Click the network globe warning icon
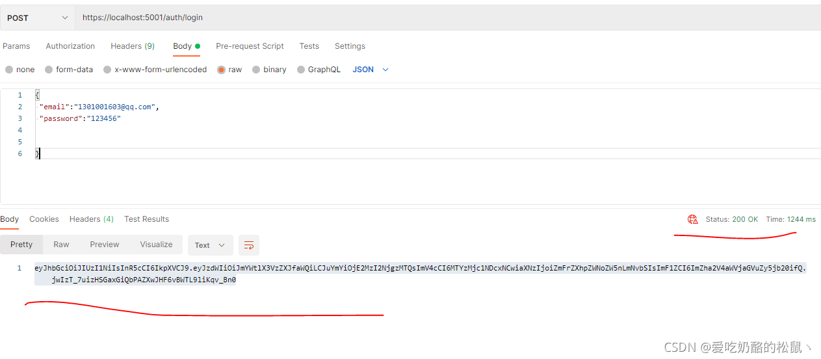Viewport: 821px width, 359px height. 692,219
